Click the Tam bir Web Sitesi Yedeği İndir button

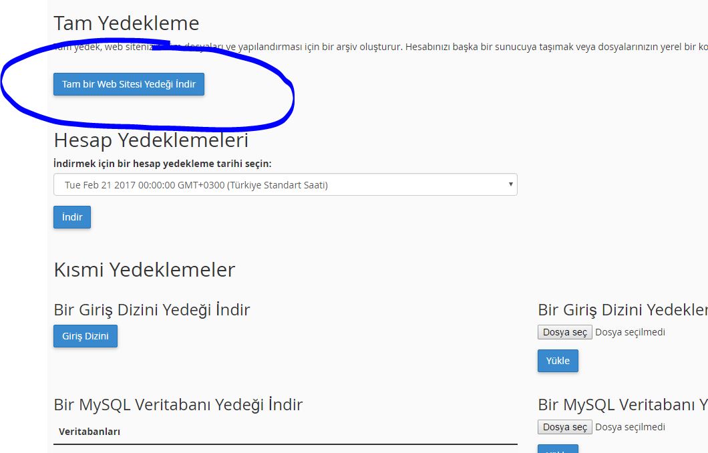coord(129,85)
